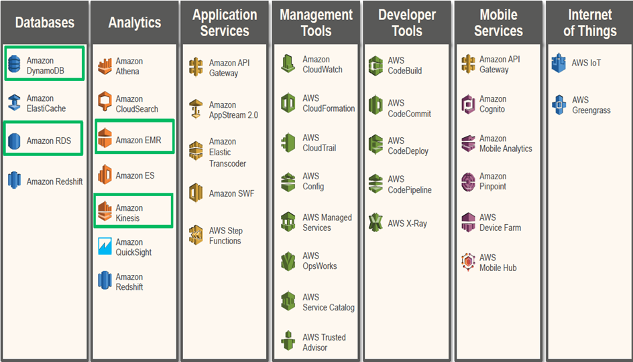Viewport: 633px width, 362px height.
Task: Select the Databases column header
Action: [x=44, y=22]
